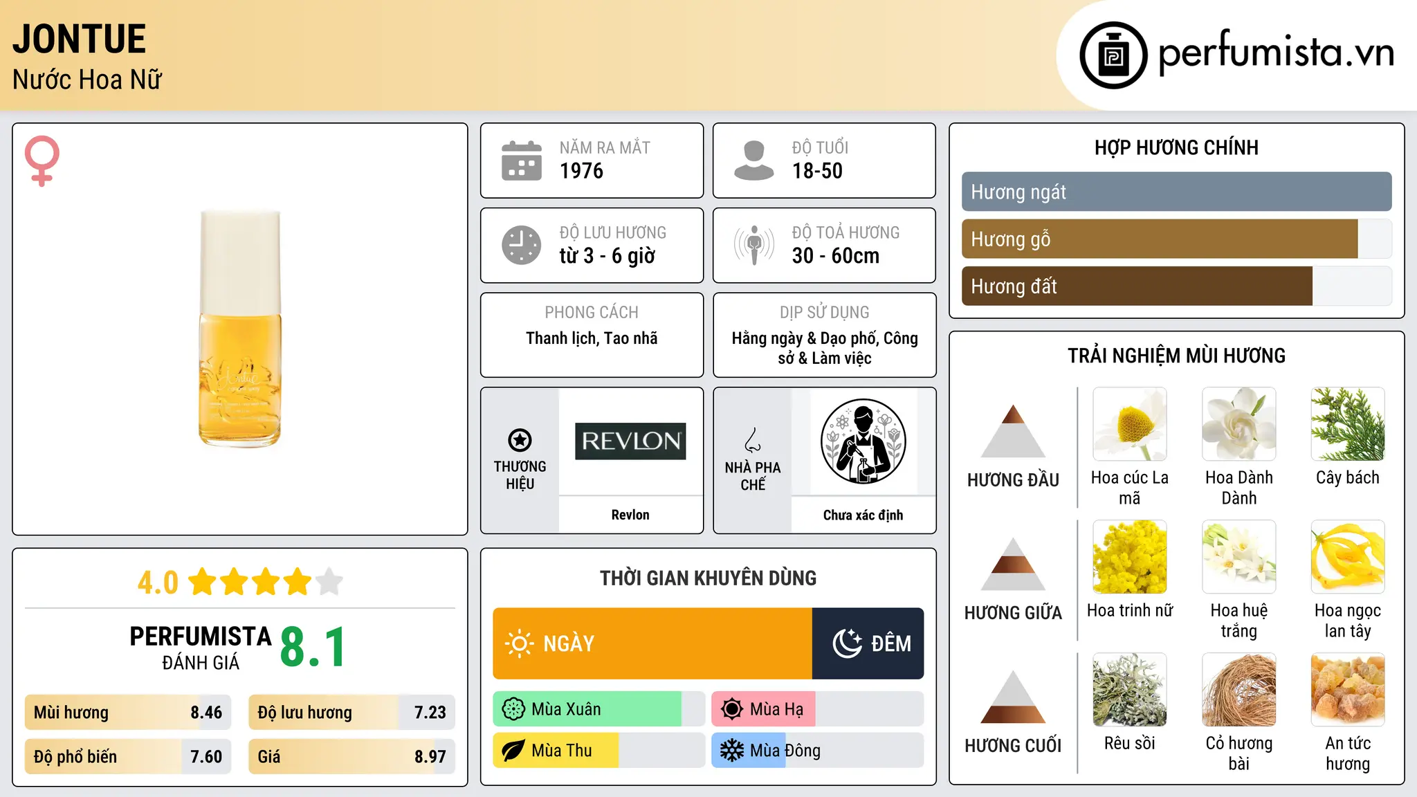1417x797 pixels.
Task: Click the Revlon brand name caption
Action: click(630, 515)
